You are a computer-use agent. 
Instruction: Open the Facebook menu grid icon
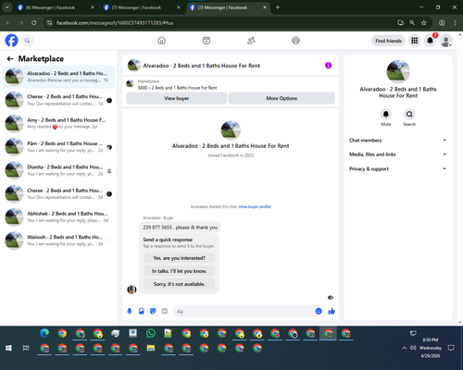(x=415, y=41)
